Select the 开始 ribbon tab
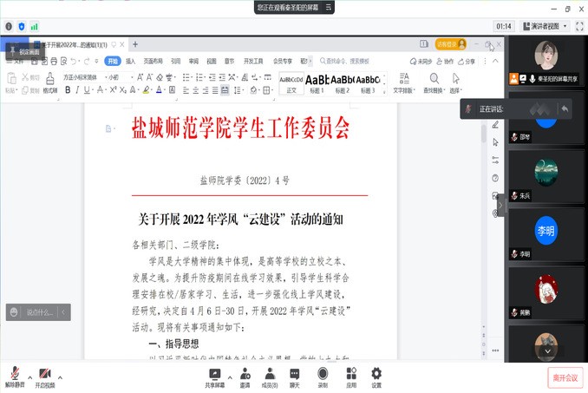Screen dimensions: 588x393 point(112,62)
